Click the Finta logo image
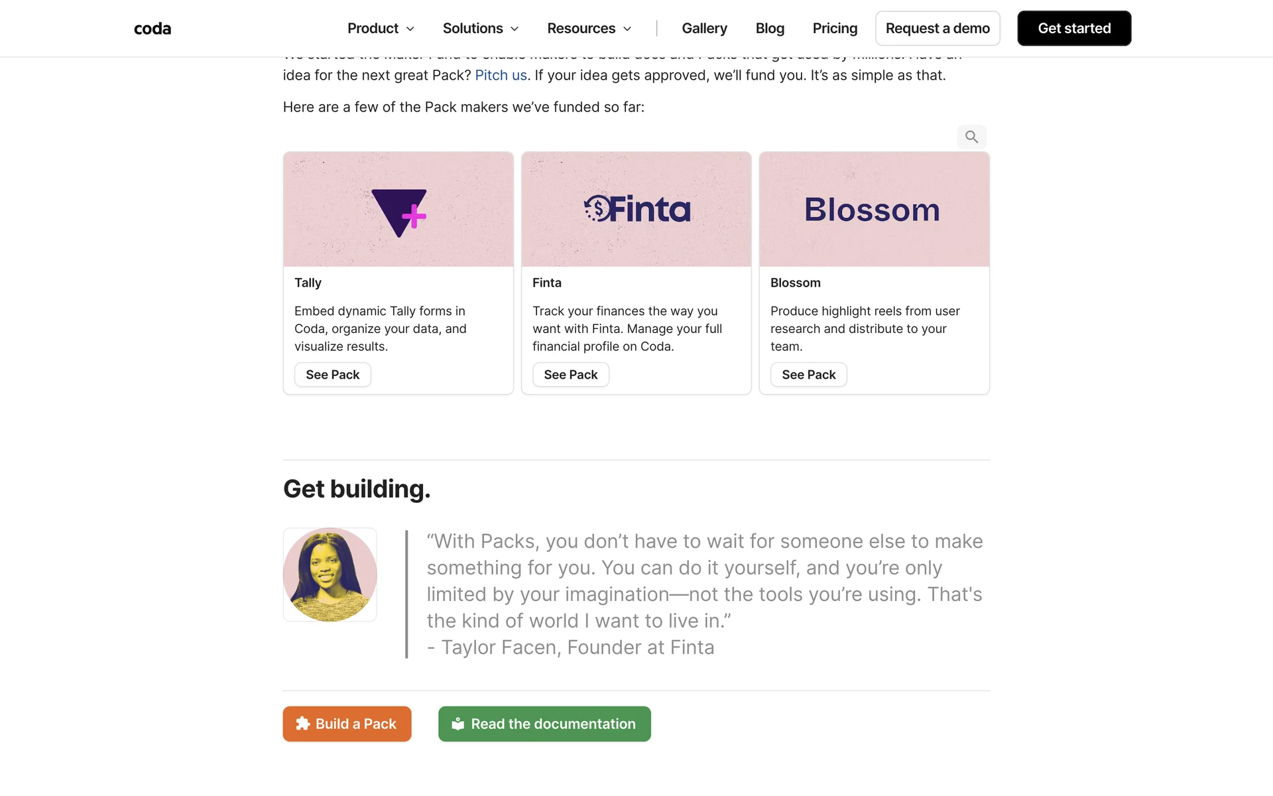The width and height of the screenshot is (1273, 796). click(636, 210)
